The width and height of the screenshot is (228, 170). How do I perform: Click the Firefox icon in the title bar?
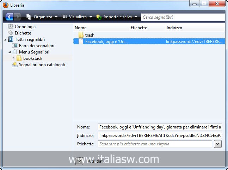(x=6, y=5)
